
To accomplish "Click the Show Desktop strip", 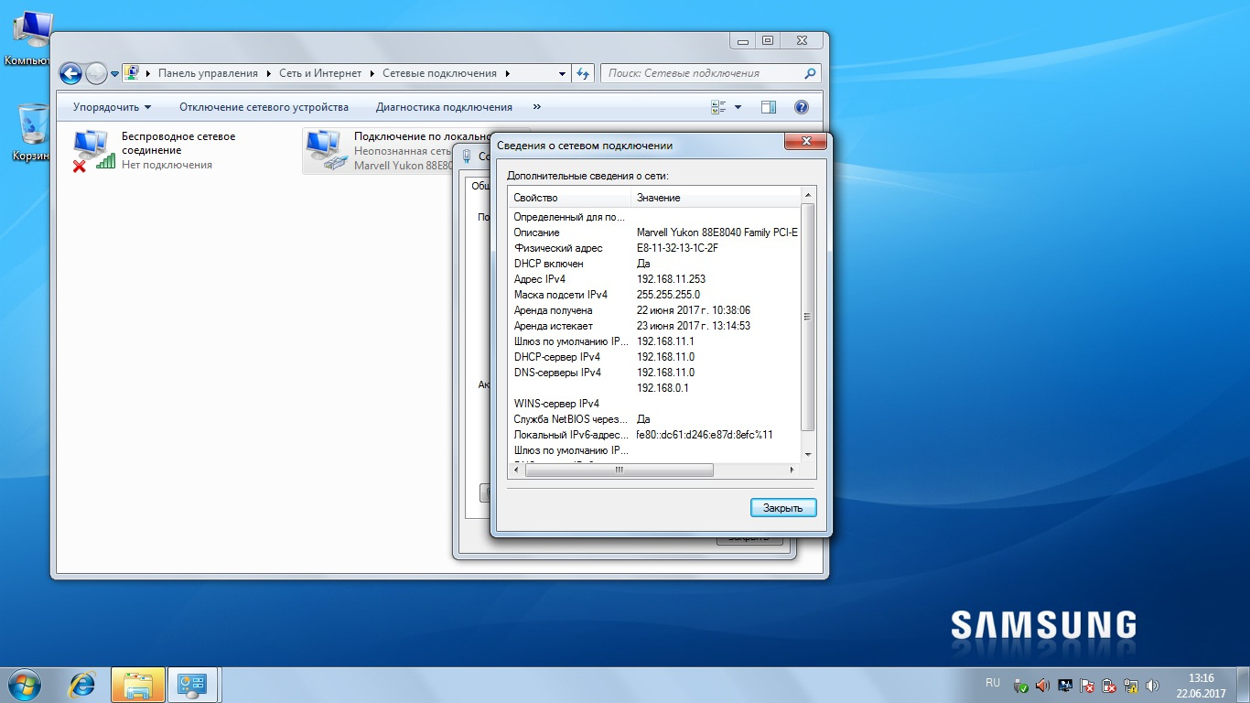I will click(1243, 685).
